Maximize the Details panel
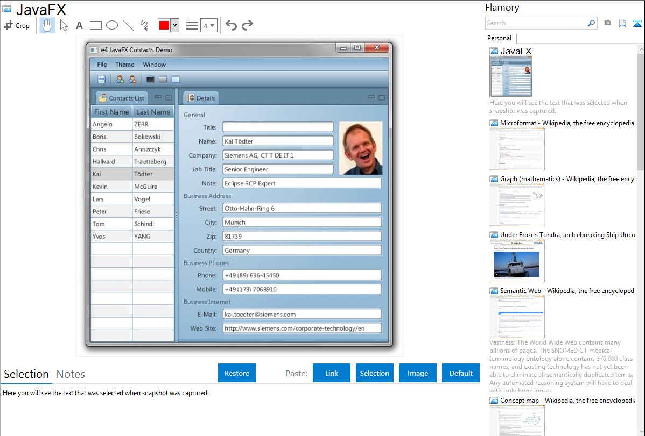The image size is (645, 436). [382, 98]
